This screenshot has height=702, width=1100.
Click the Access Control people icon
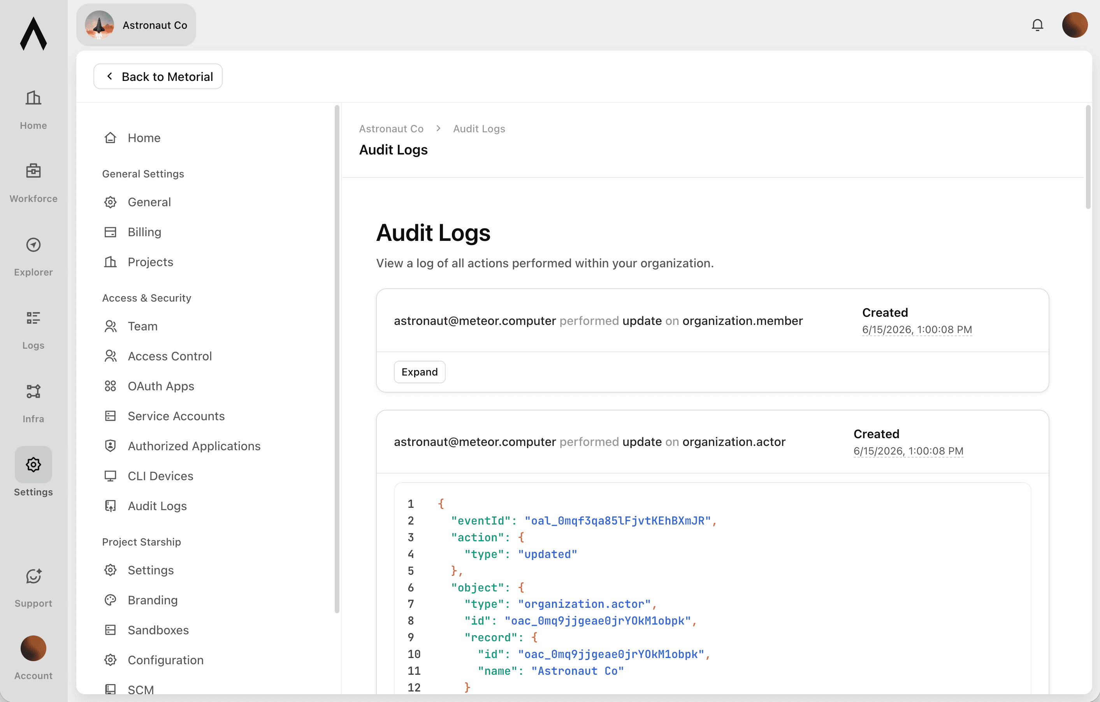pyautogui.click(x=111, y=356)
